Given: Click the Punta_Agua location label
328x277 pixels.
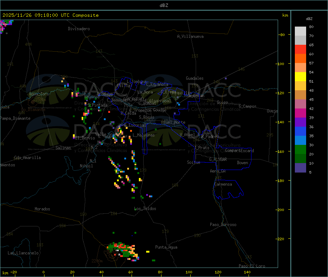Looking at the screenshot, I should pyautogui.click(x=166, y=247).
